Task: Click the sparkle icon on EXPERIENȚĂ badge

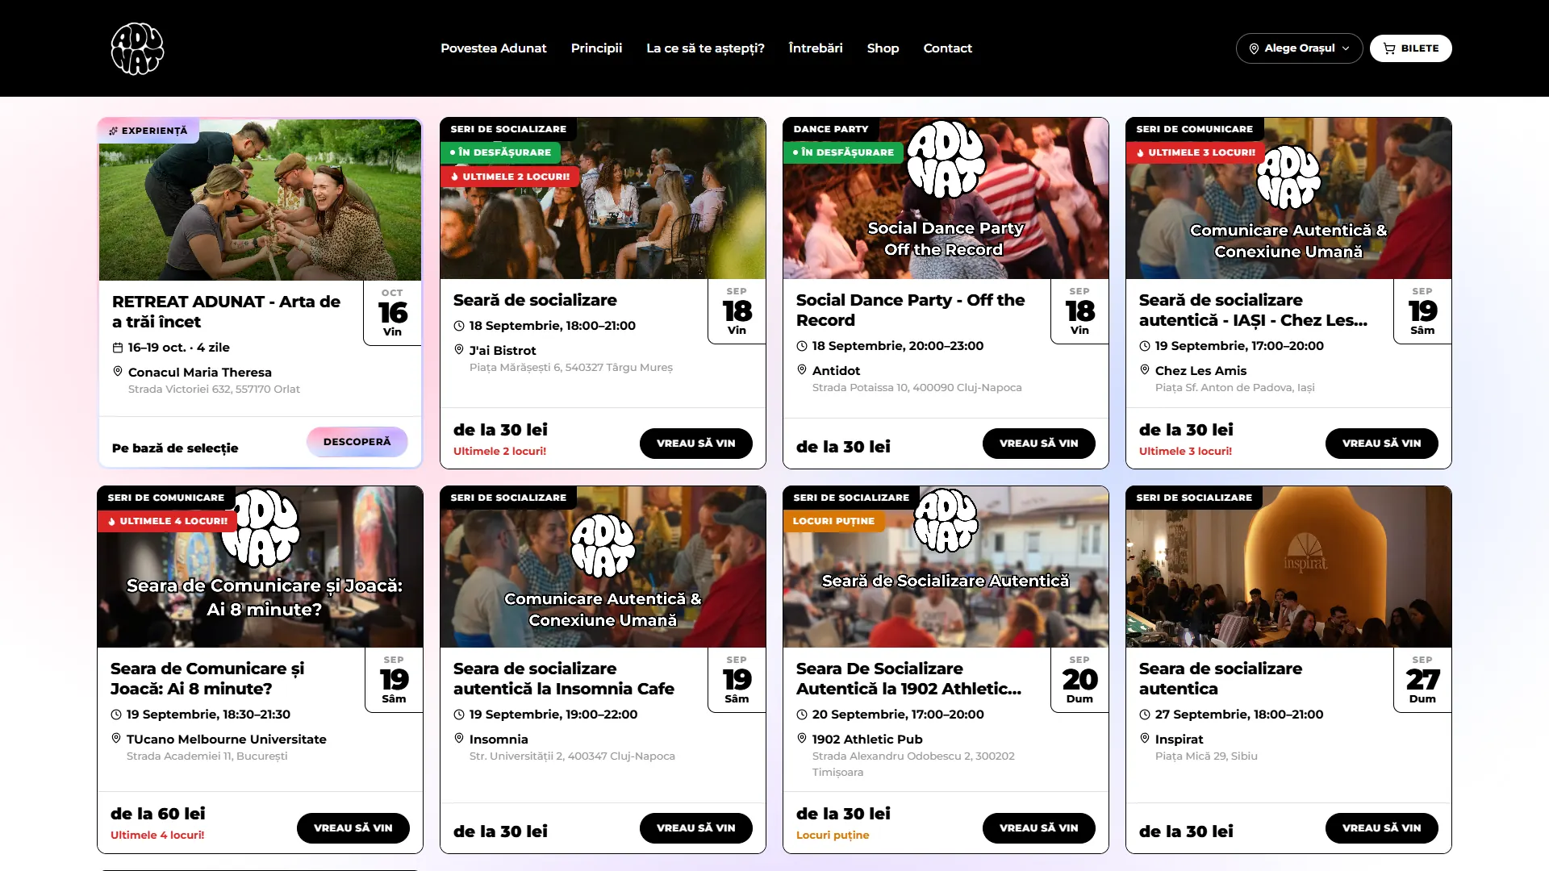Action: coord(114,131)
